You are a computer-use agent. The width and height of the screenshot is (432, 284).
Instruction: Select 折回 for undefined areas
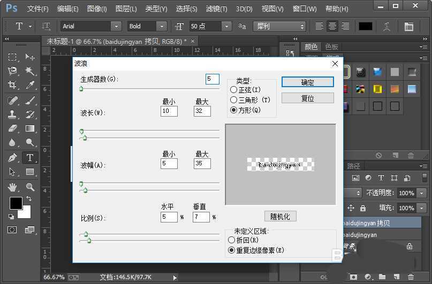pos(232,241)
